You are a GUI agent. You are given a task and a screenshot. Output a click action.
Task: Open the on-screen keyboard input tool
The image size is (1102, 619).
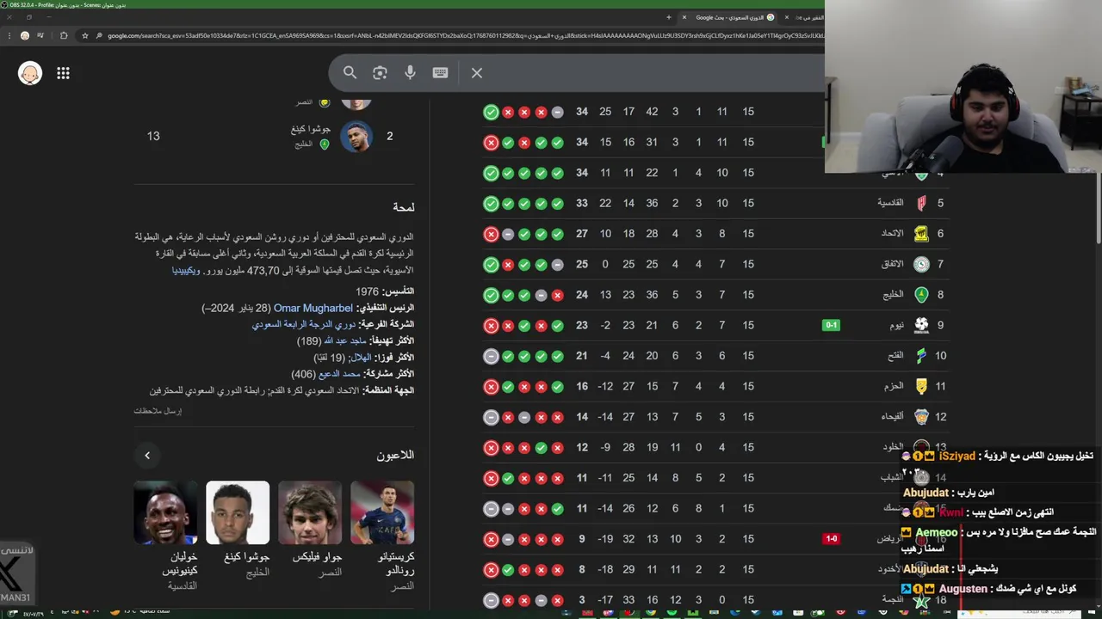440,73
